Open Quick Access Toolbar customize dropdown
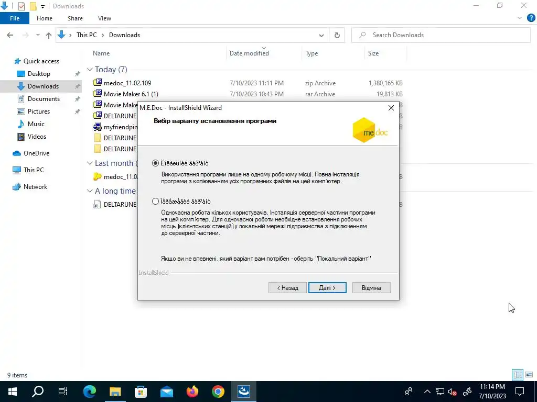The image size is (537, 402). [43, 6]
